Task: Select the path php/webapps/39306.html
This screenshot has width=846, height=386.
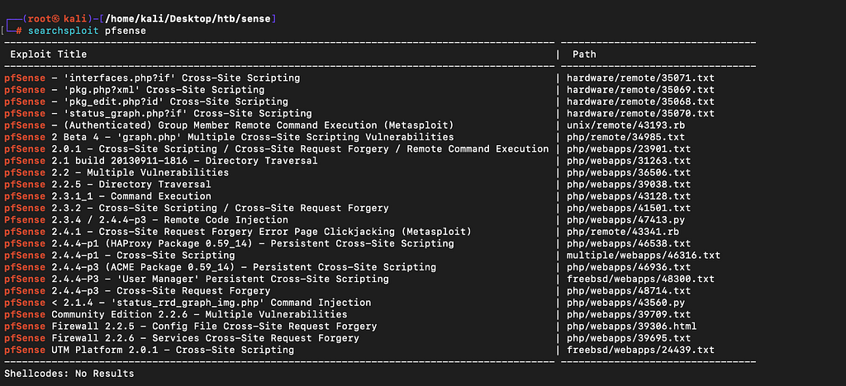Action: pyautogui.click(x=632, y=327)
